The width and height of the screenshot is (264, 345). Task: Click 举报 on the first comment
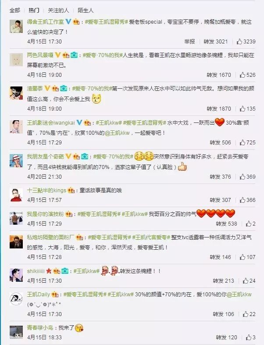[x=190, y=41]
